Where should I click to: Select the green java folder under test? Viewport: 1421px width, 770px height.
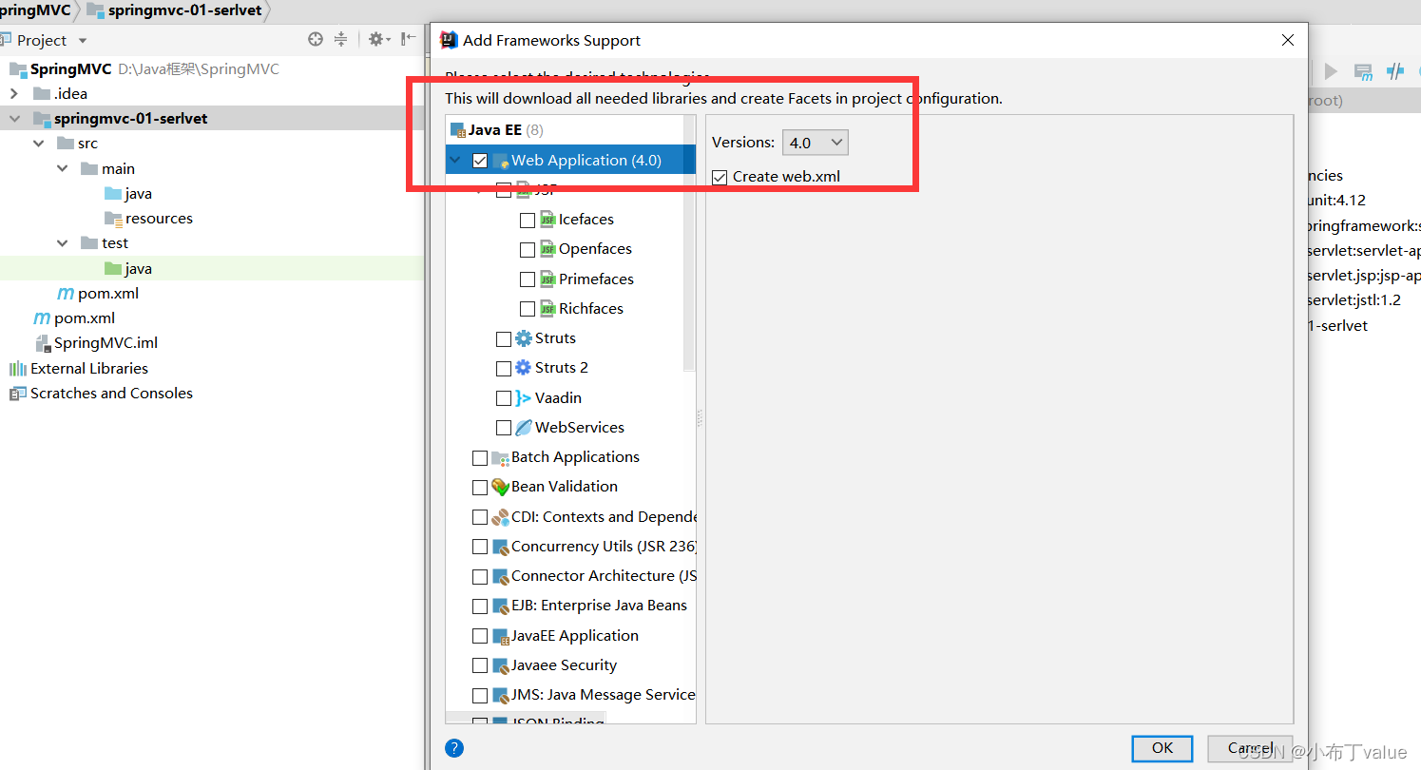click(128, 268)
